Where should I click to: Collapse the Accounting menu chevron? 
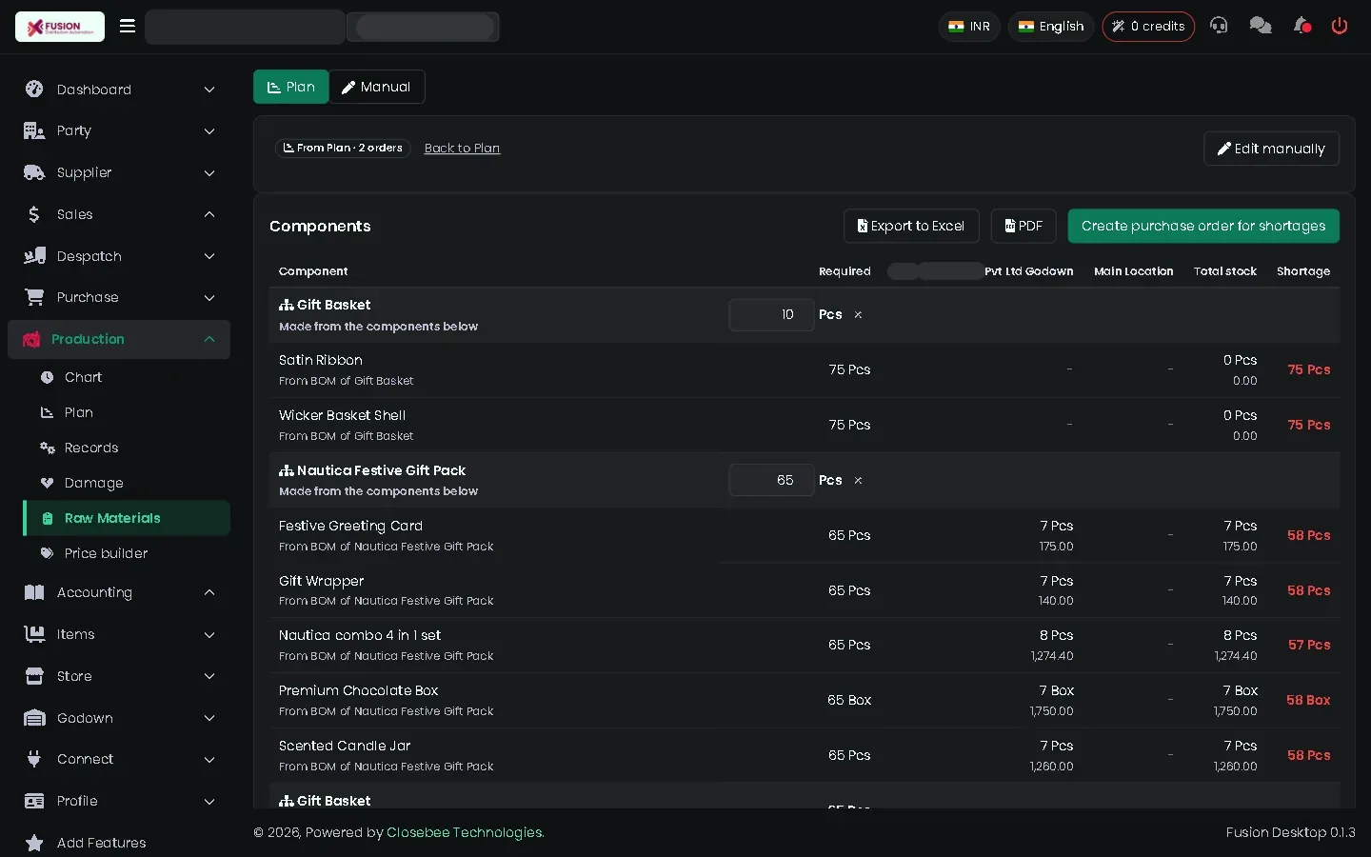(x=209, y=592)
